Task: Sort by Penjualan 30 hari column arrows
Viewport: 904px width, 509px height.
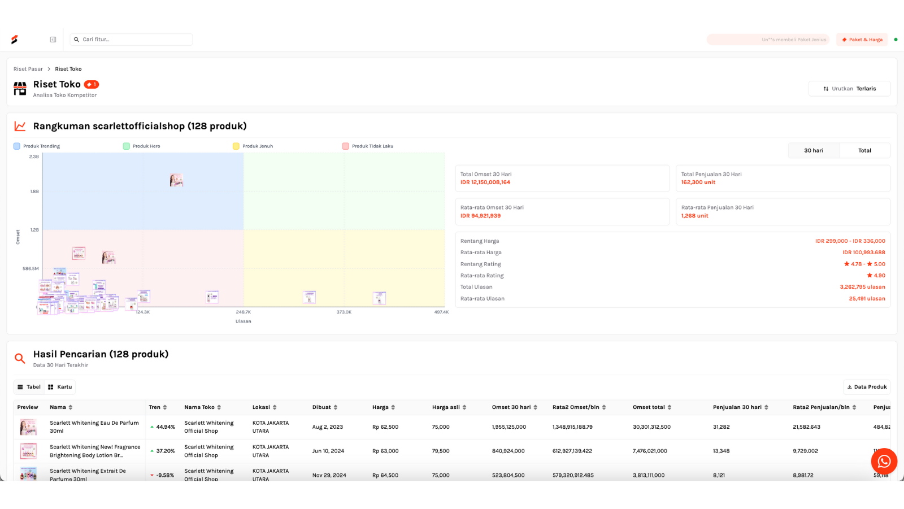Action: (766, 407)
